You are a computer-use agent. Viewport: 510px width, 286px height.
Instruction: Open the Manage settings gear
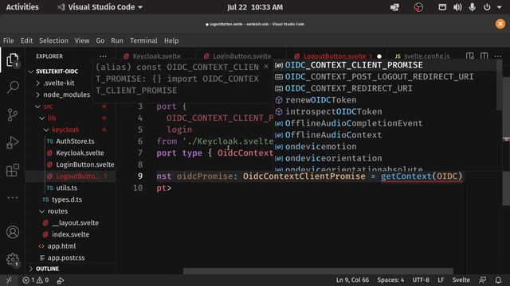click(x=13, y=260)
